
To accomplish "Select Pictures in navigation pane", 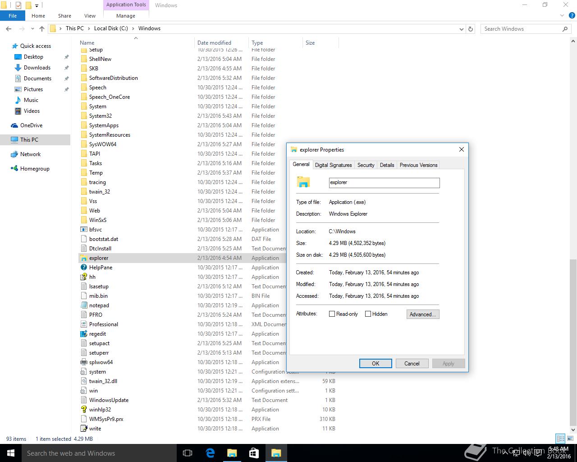I will (x=33, y=89).
